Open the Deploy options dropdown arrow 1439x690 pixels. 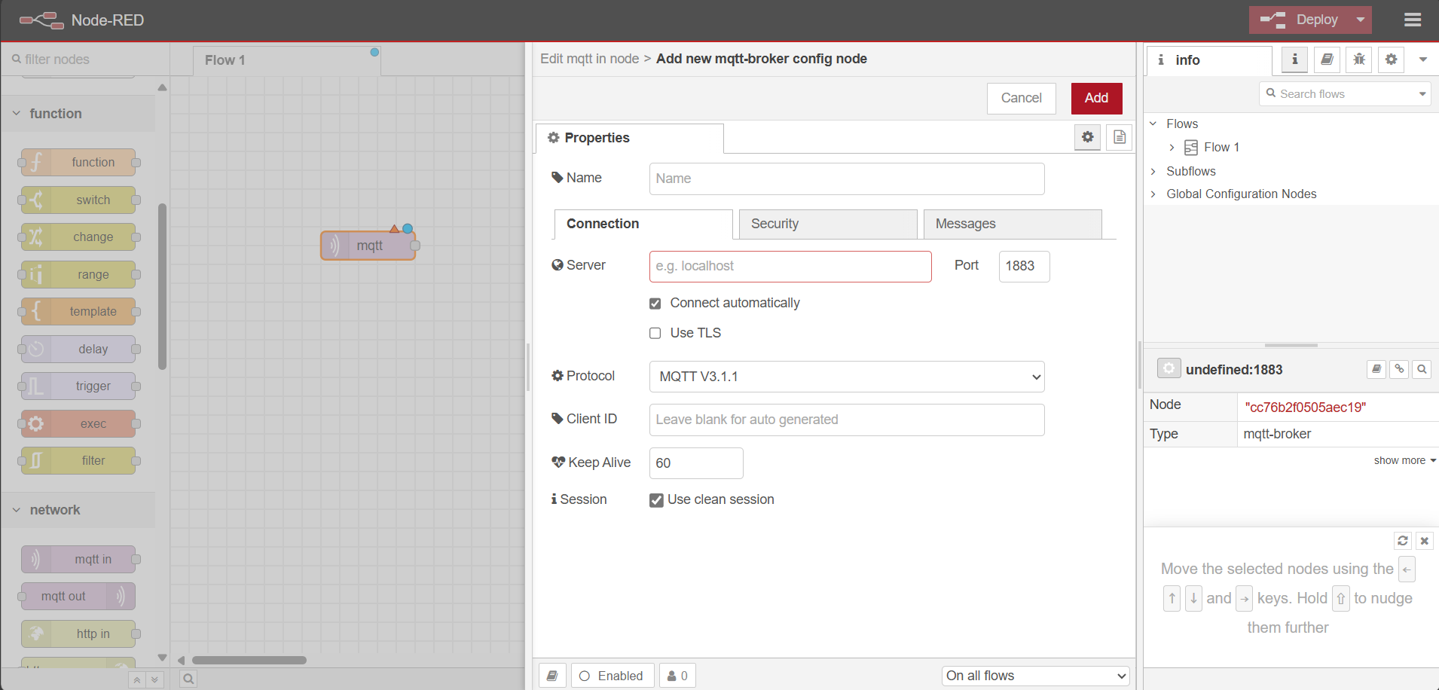[x=1361, y=20]
